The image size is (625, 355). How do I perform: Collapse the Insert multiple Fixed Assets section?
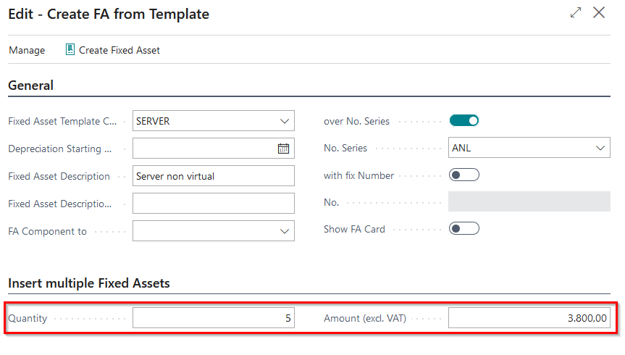coord(89,283)
